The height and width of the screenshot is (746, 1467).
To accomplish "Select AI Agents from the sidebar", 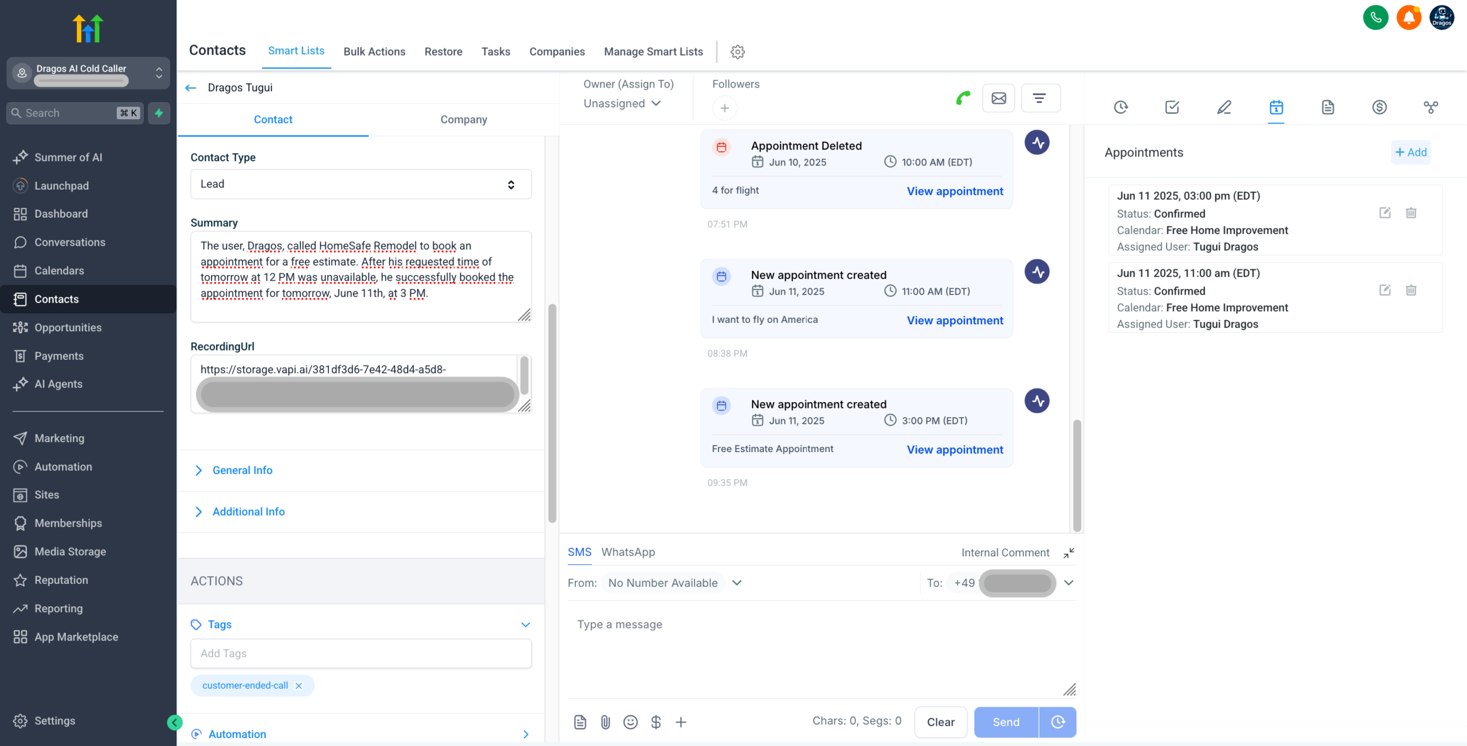I will point(58,384).
